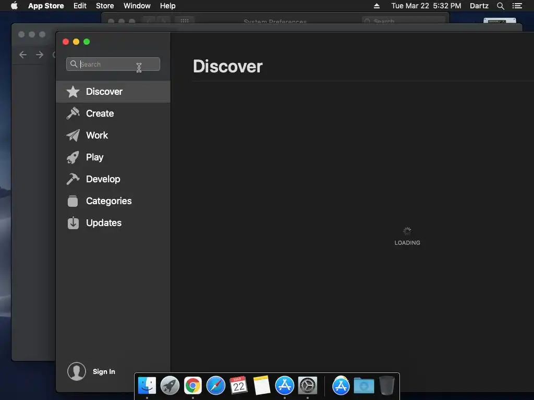Click the Play rocket icon
Screen dimensions: 534x400
pyautogui.click(x=73, y=157)
